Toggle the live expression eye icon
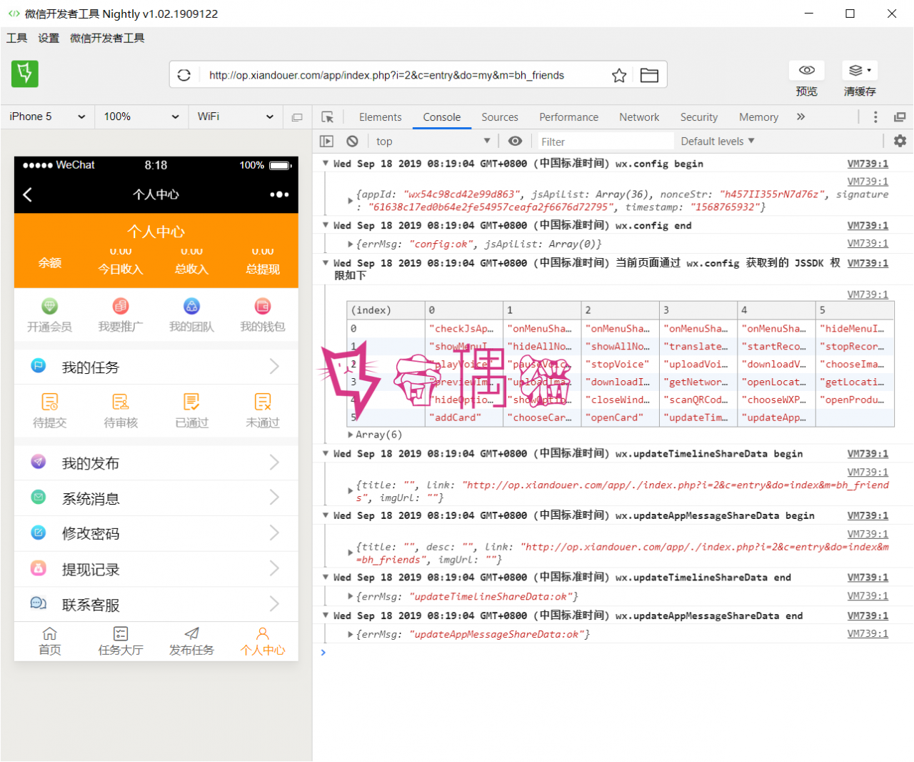 click(x=515, y=142)
